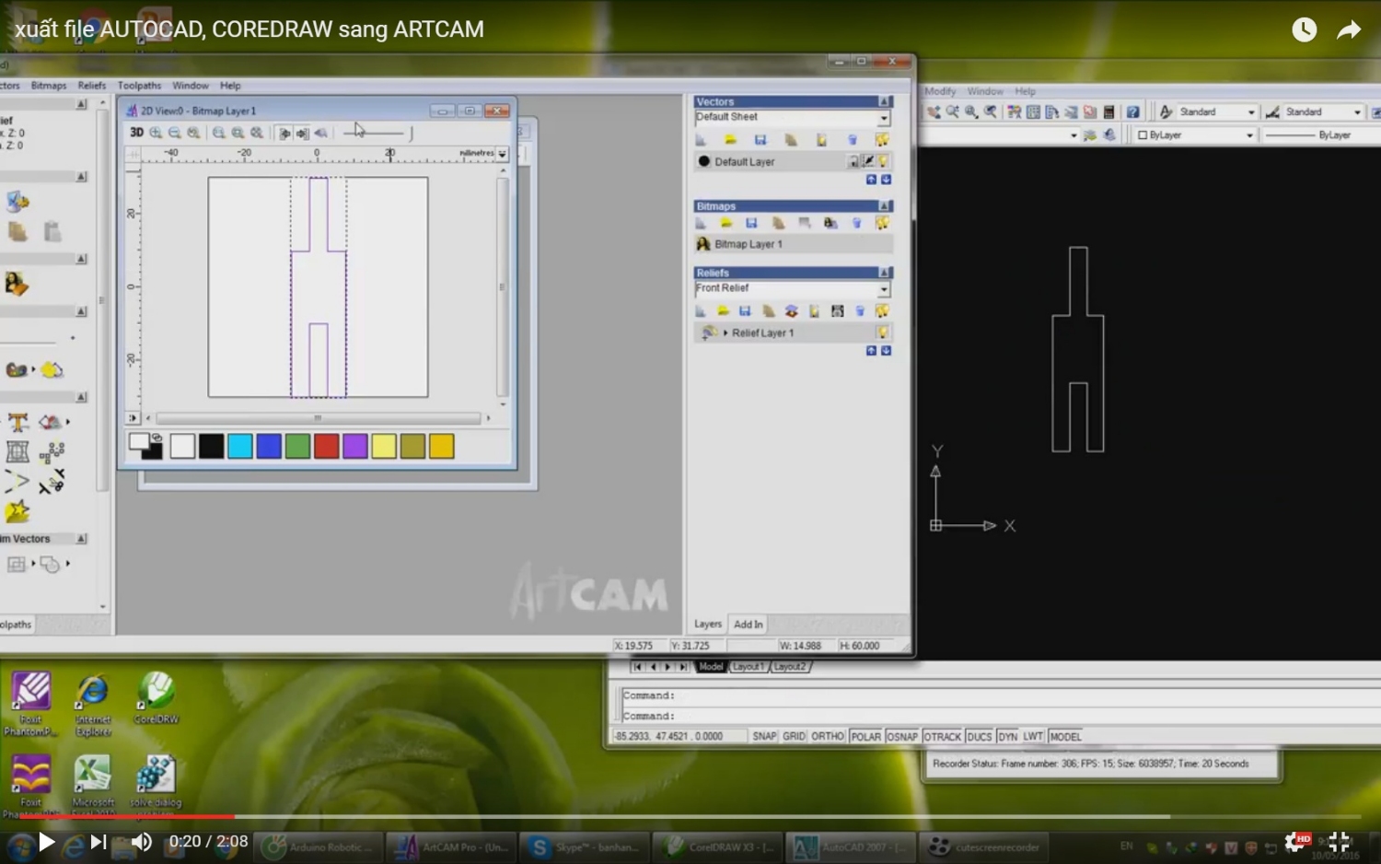The width and height of the screenshot is (1381, 864).
Task: Open the Default Sheet dropdown
Action: click(x=884, y=118)
